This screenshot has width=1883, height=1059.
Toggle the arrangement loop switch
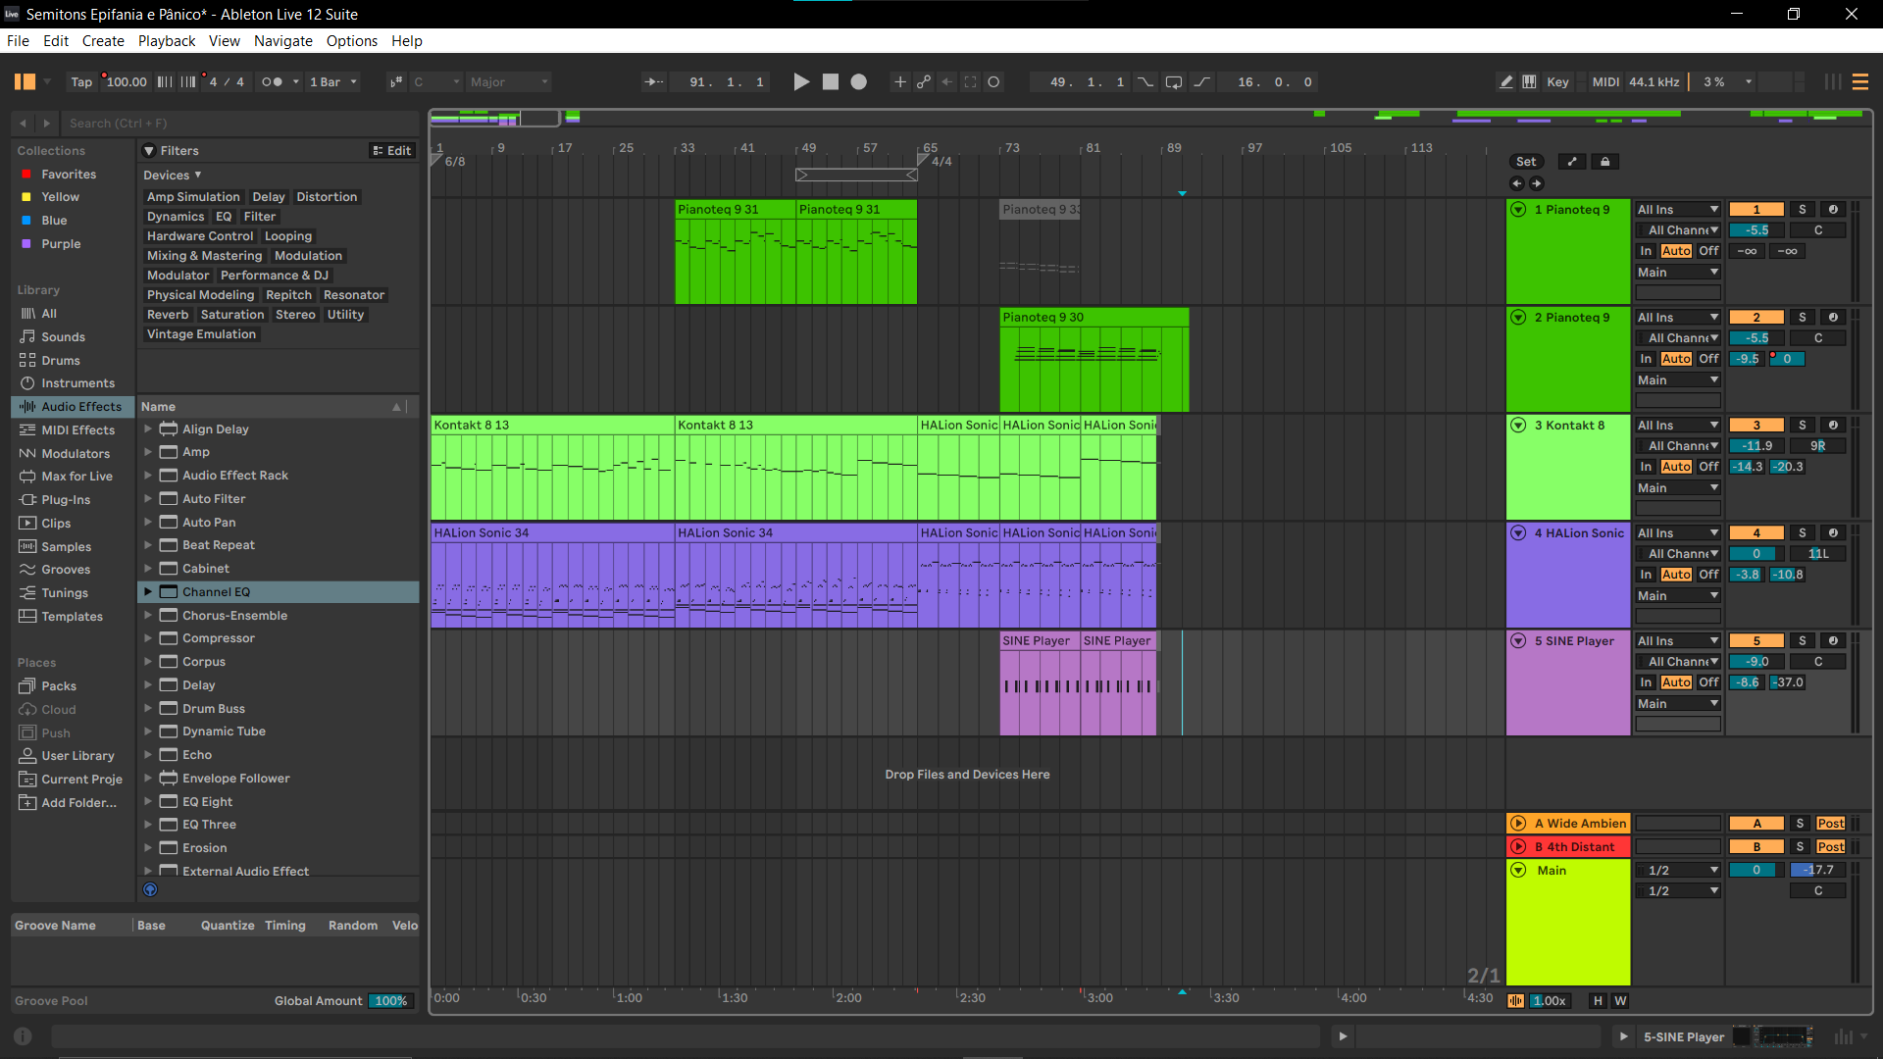[x=1173, y=82]
